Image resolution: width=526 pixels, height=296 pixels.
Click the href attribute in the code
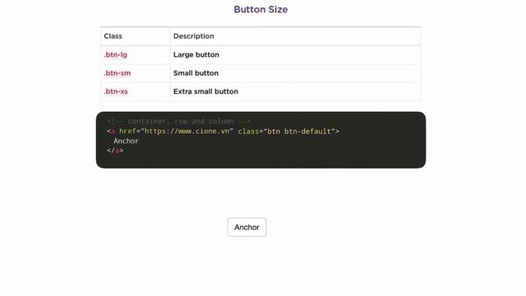click(127, 132)
